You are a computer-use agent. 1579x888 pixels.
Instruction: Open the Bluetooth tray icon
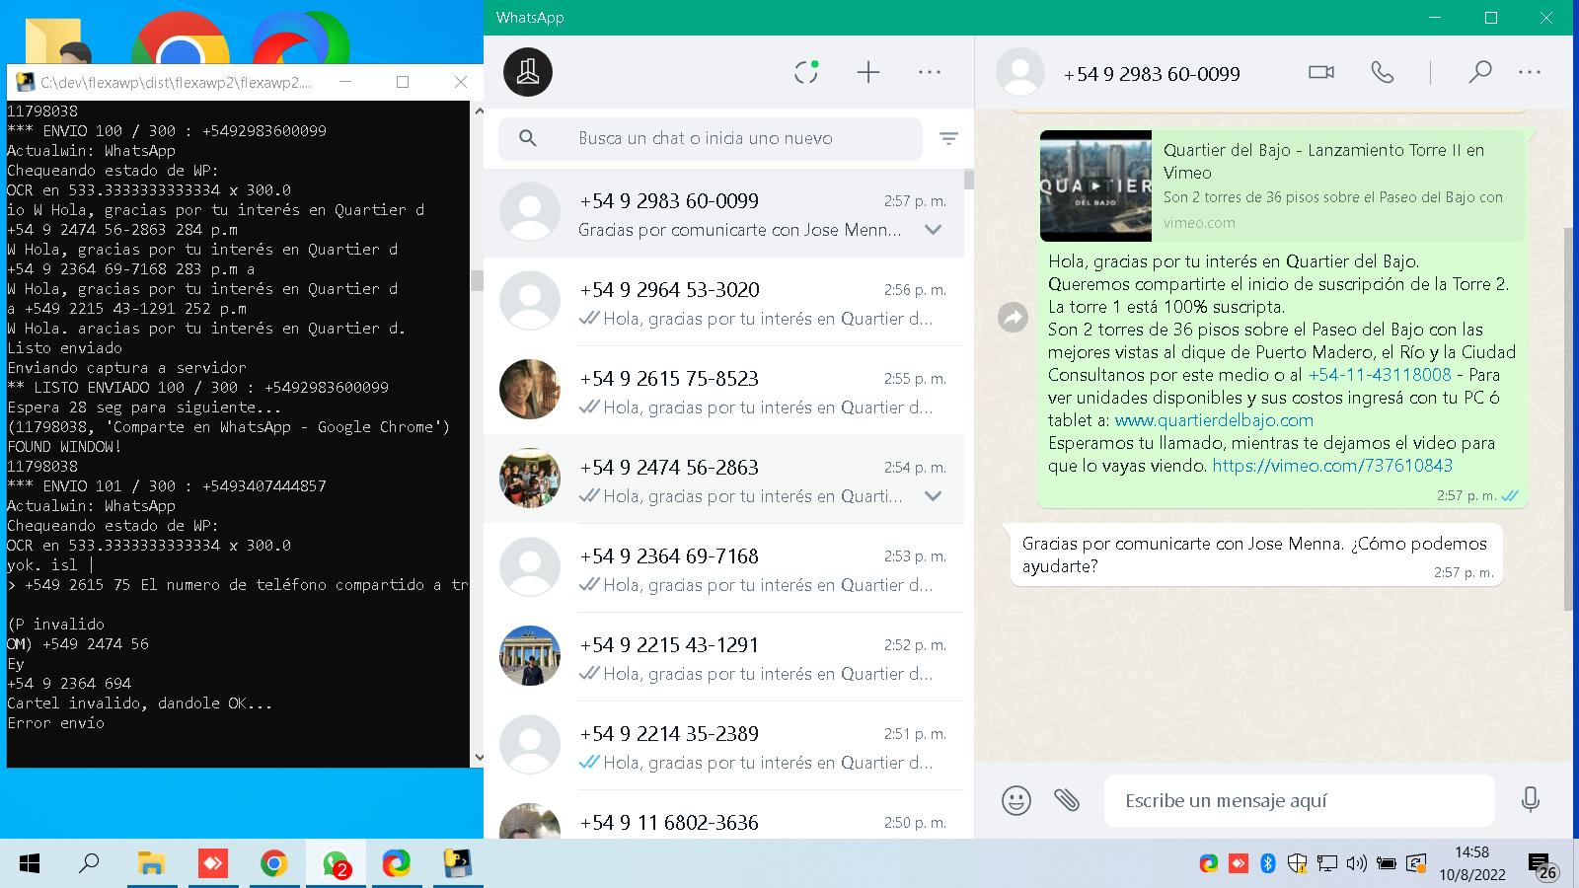pos(1268,864)
